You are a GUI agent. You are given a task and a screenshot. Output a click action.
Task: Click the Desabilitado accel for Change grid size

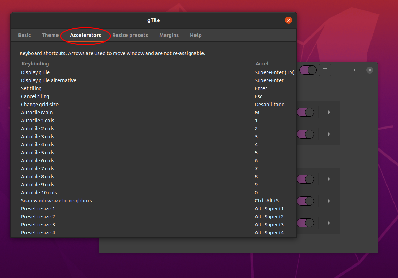point(270,104)
